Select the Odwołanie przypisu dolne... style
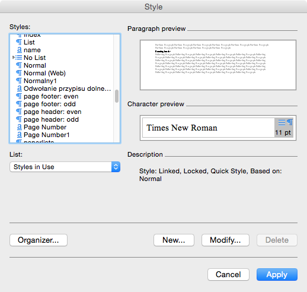Image resolution: width=307 pixels, height=292 pixels. click(67, 88)
